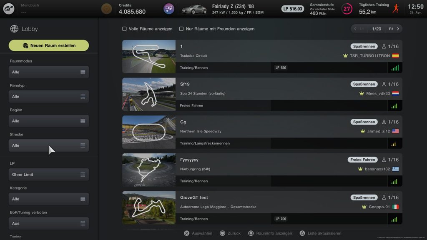Click signal strength icon for Sf19 room
The width and height of the screenshot is (427, 240).
(394, 105)
